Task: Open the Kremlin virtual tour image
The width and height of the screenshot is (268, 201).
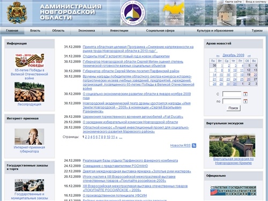Action: pos(232,145)
